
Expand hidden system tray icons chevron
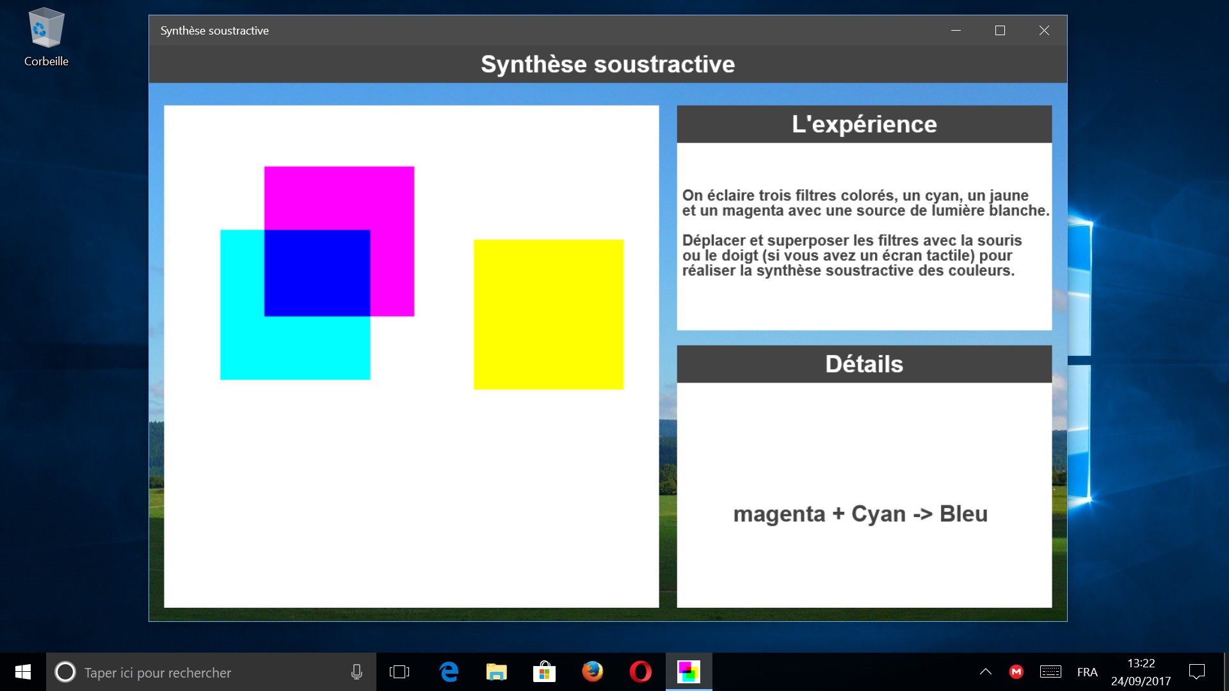pos(986,672)
